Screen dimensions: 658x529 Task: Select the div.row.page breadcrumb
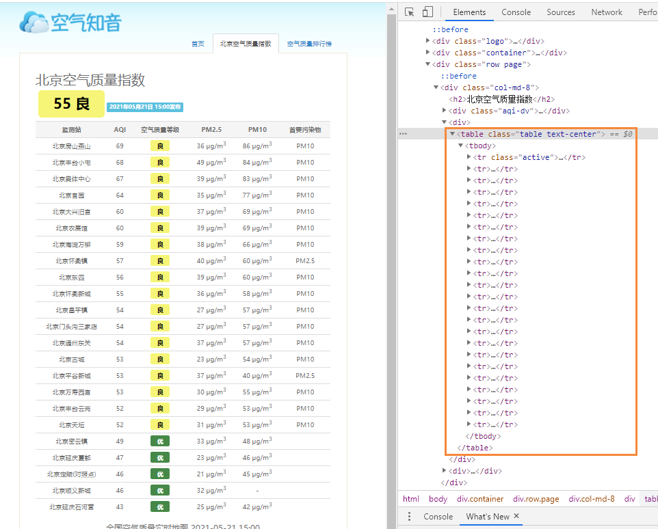536,499
